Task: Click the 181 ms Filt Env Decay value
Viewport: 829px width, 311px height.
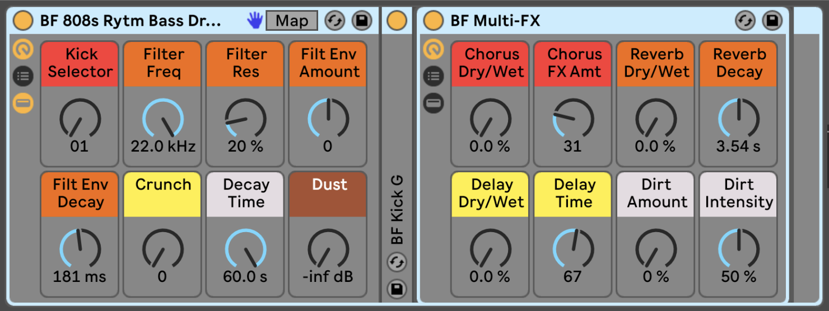Action: click(x=80, y=277)
